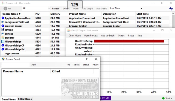This screenshot has height=101, width=175.
Task: Click the green Start arrow icon
Action: pyautogui.click(x=163, y=98)
